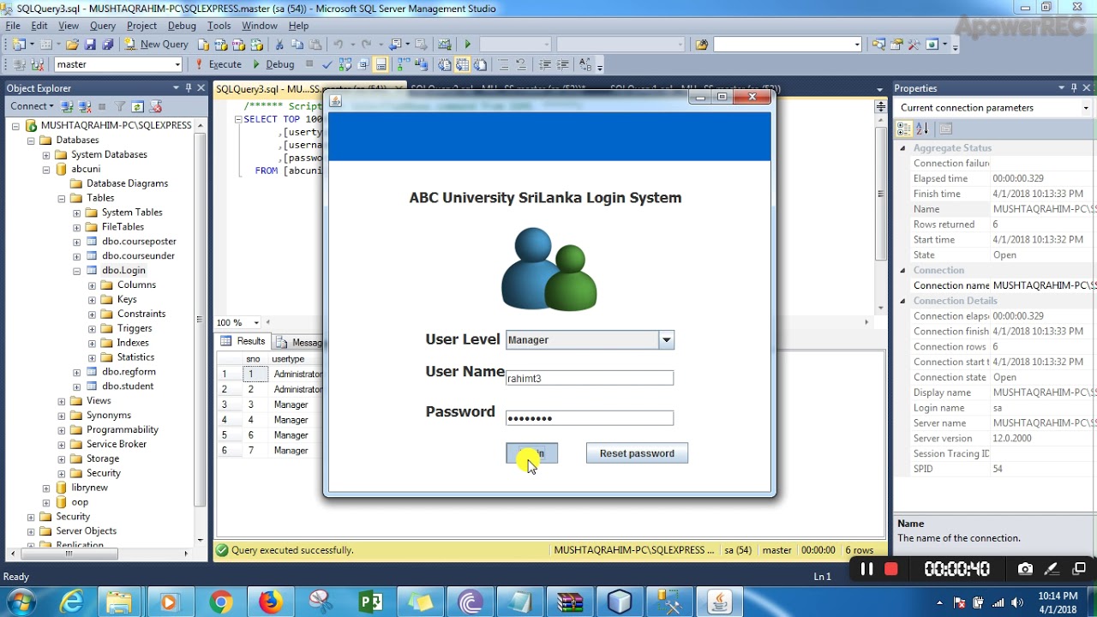The height and width of the screenshot is (617, 1097).
Task: Expand the librynew database node
Action: [46, 488]
